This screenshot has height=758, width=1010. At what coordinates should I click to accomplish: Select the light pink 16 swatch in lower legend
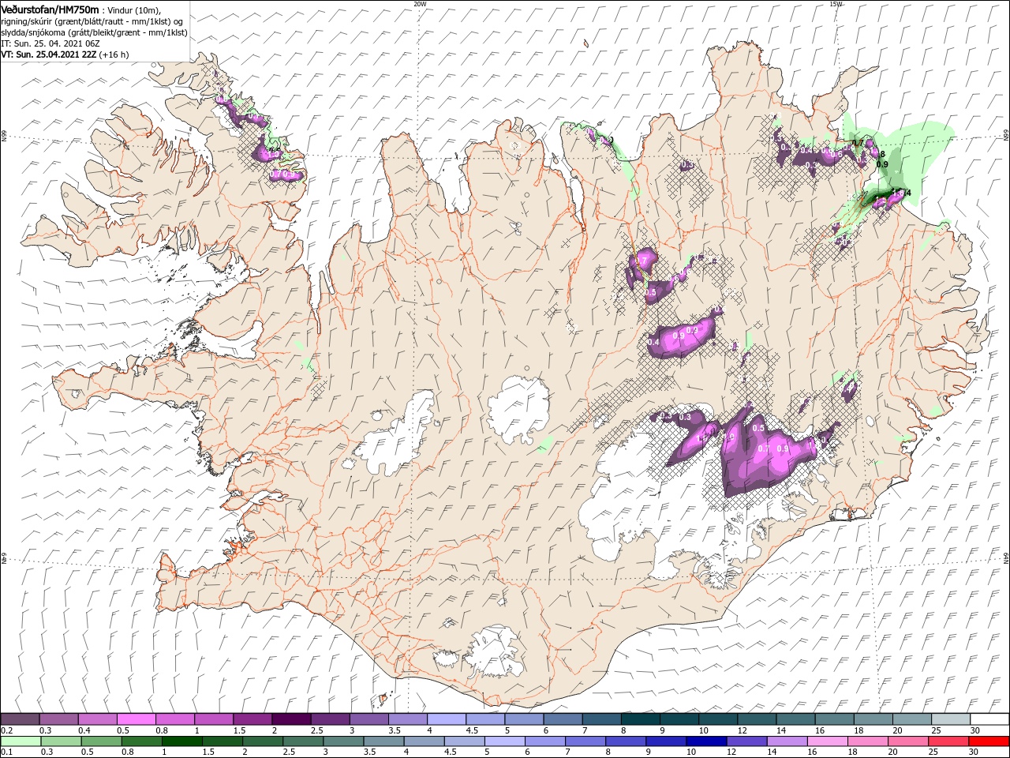point(827,741)
